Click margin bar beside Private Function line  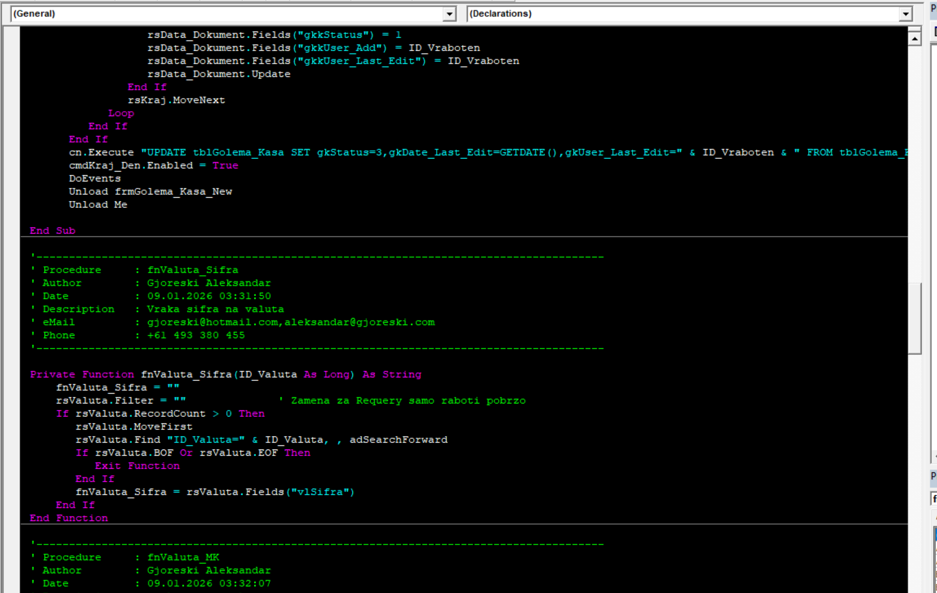11,374
